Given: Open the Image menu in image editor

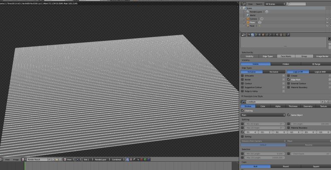Looking at the screenshot, I should 16,160.
